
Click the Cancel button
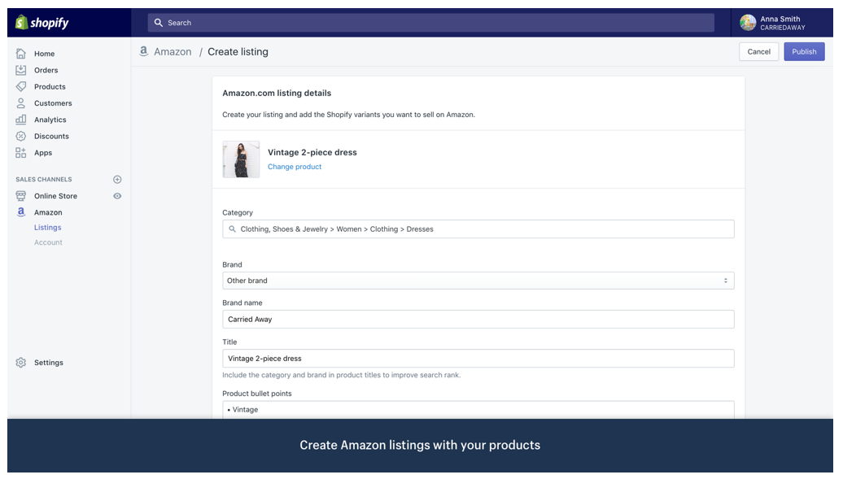[x=758, y=51]
